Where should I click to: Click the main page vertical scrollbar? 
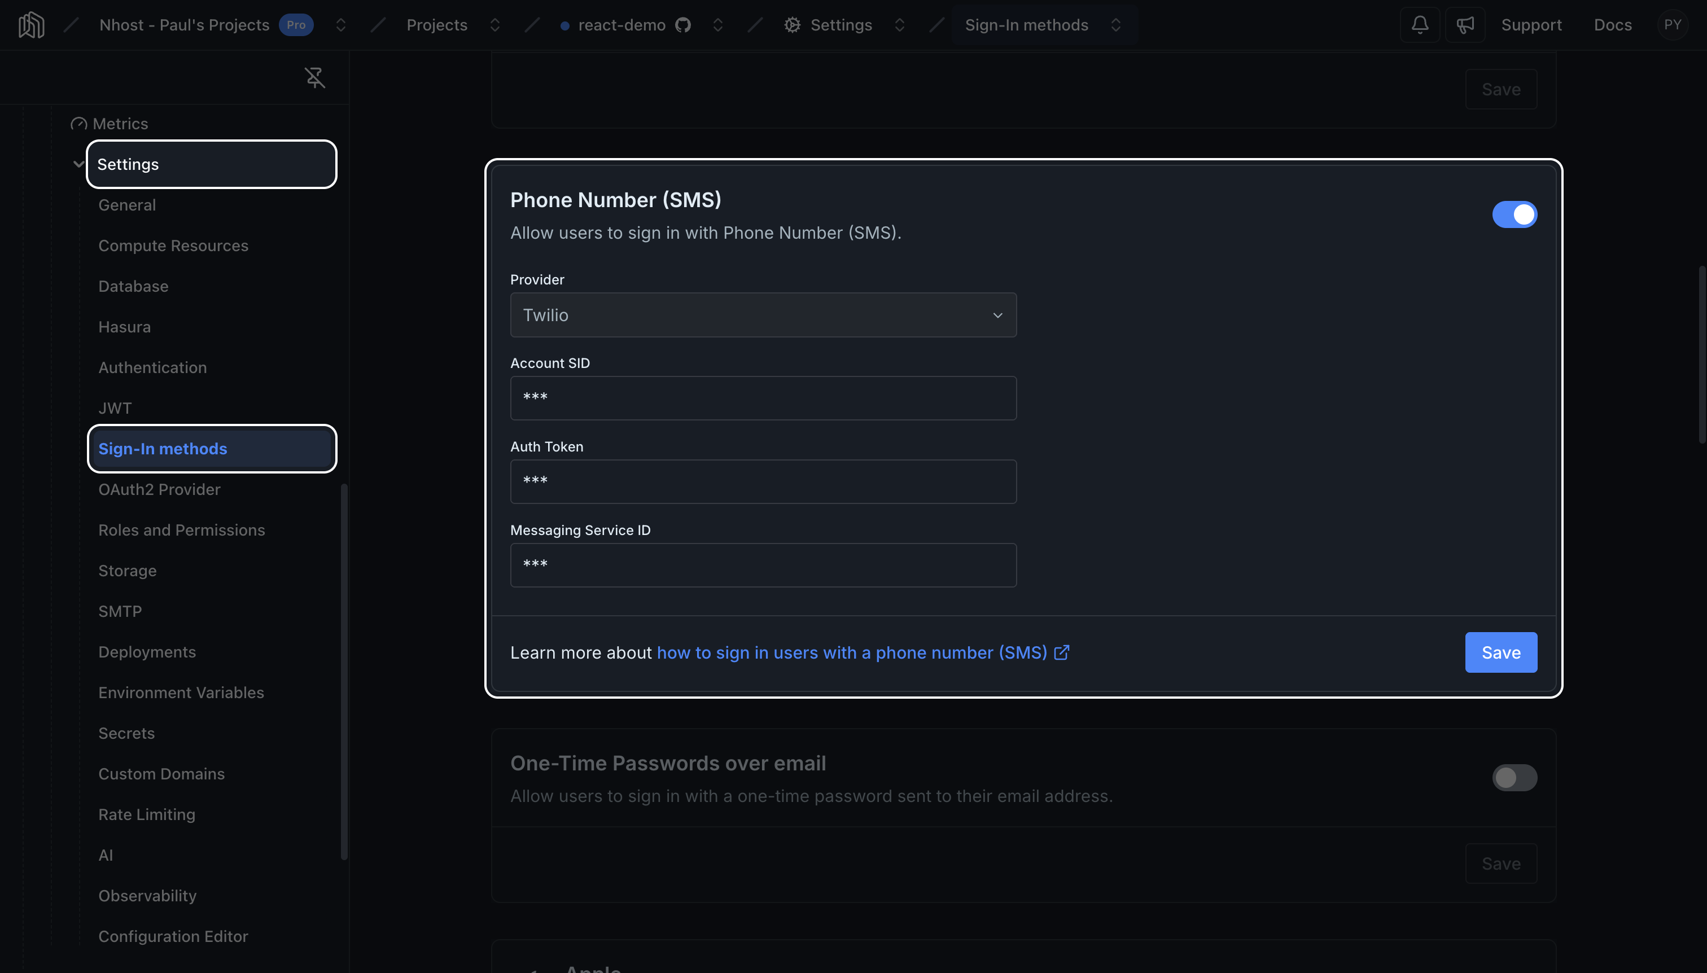[x=1702, y=354]
